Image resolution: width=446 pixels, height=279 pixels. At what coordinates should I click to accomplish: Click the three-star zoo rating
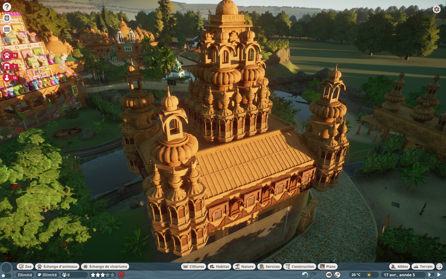pyautogui.click(x=103, y=275)
